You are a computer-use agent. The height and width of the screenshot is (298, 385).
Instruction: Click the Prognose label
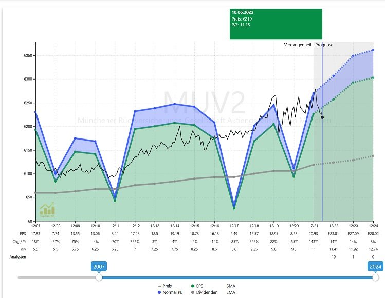[324, 45]
